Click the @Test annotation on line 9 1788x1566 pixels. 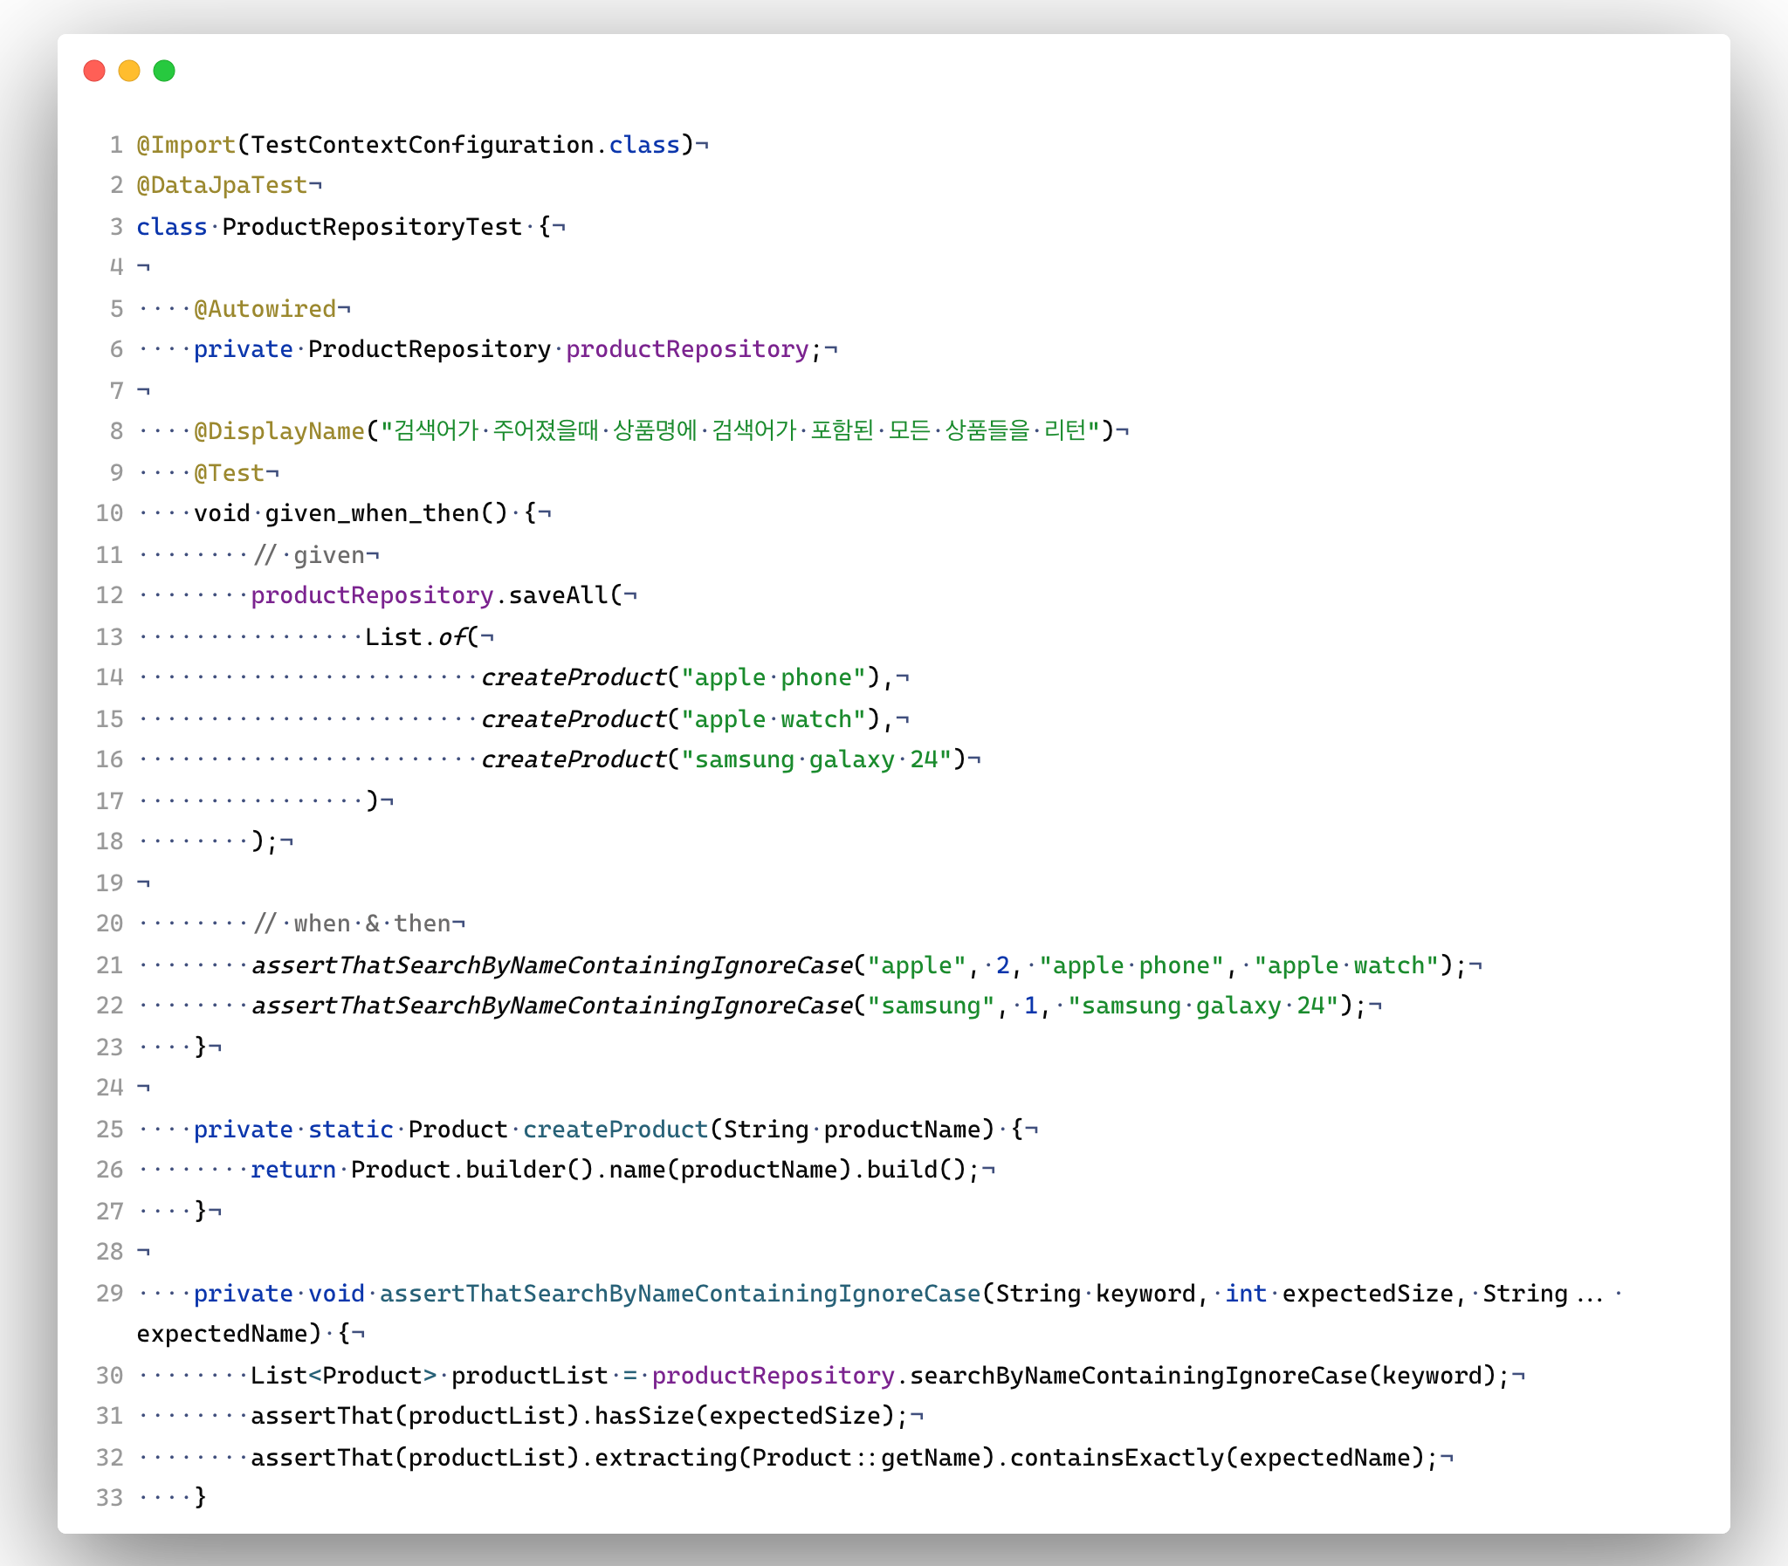click(x=229, y=473)
